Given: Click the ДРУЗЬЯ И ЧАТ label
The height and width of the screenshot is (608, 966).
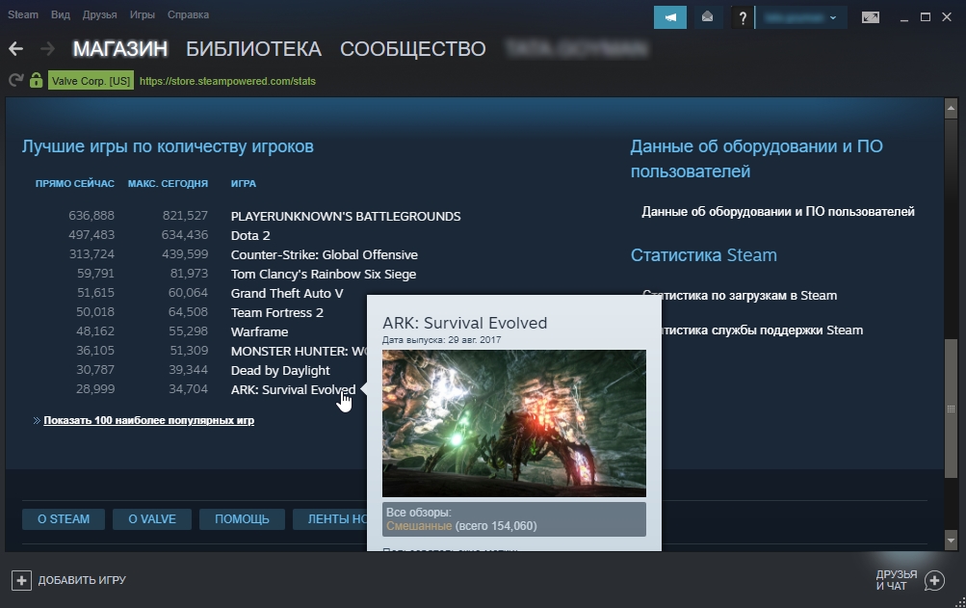Looking at the screenshot, I should [x=897, y=580].
